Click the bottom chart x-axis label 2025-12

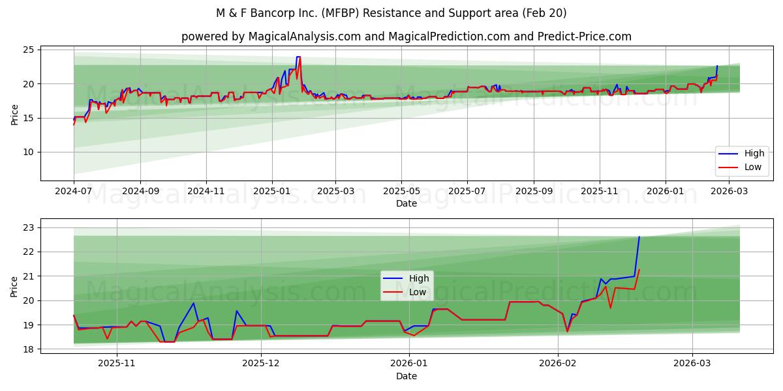pos(261,364)
